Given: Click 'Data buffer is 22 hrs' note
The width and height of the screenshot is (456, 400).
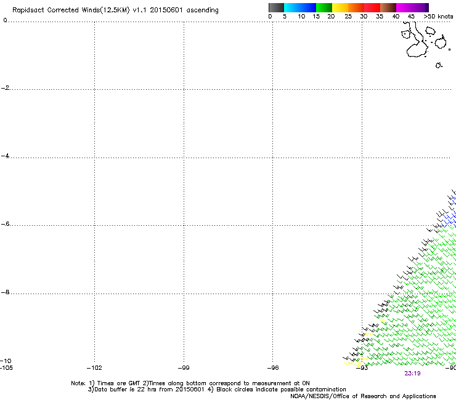Looking at the screenshot, I should 118,390.
